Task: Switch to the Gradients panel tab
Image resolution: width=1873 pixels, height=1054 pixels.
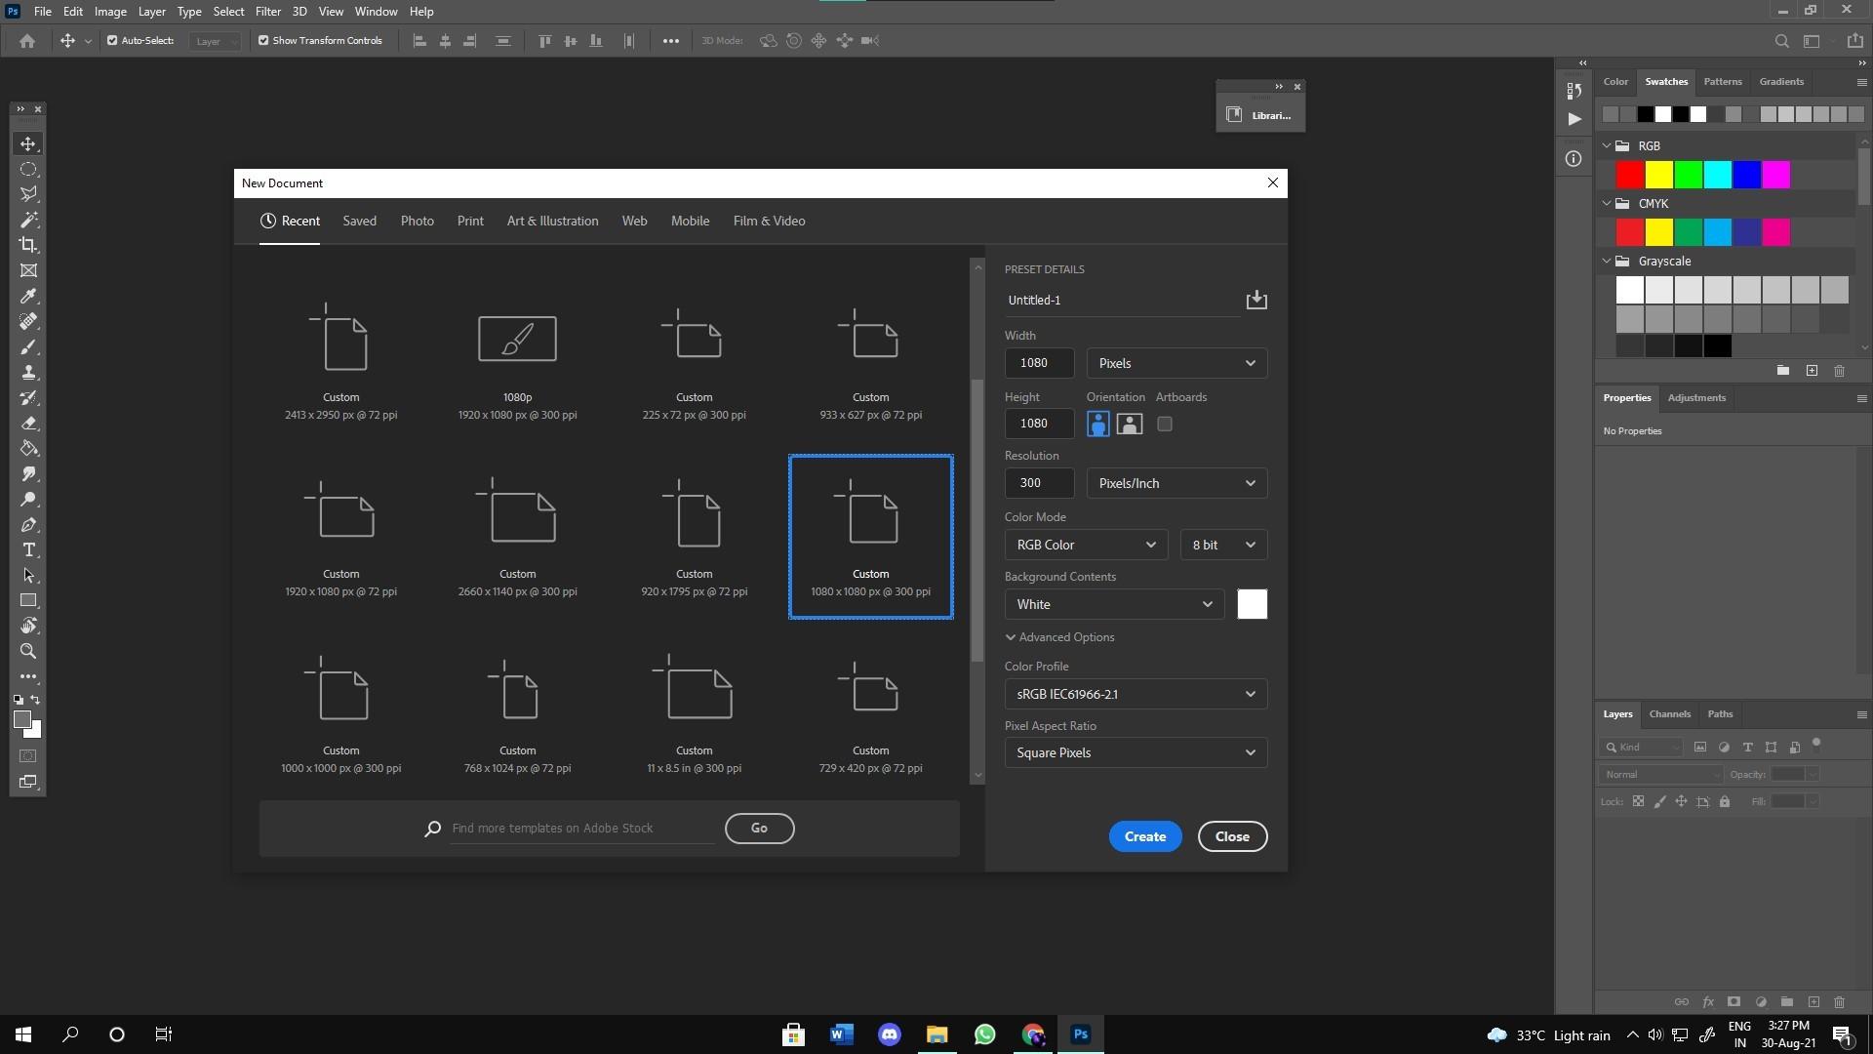Action: point(1780,82)
